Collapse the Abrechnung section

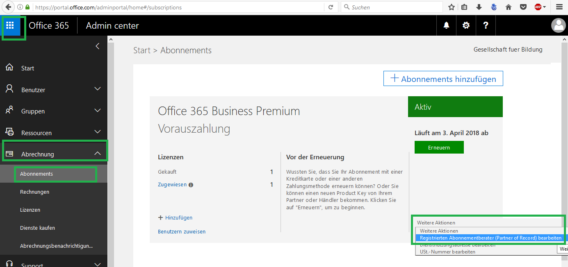point(97,154)
